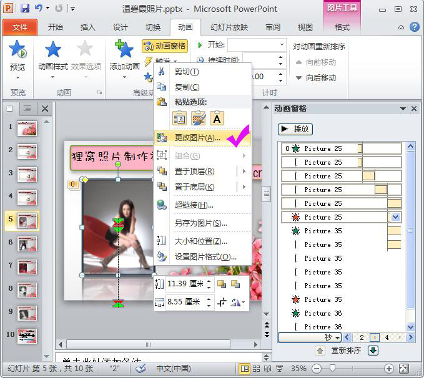The height and width of the screenshot is (378, 424).
Task: Click Move Later reorder button
Action: (x=316, y=78)
